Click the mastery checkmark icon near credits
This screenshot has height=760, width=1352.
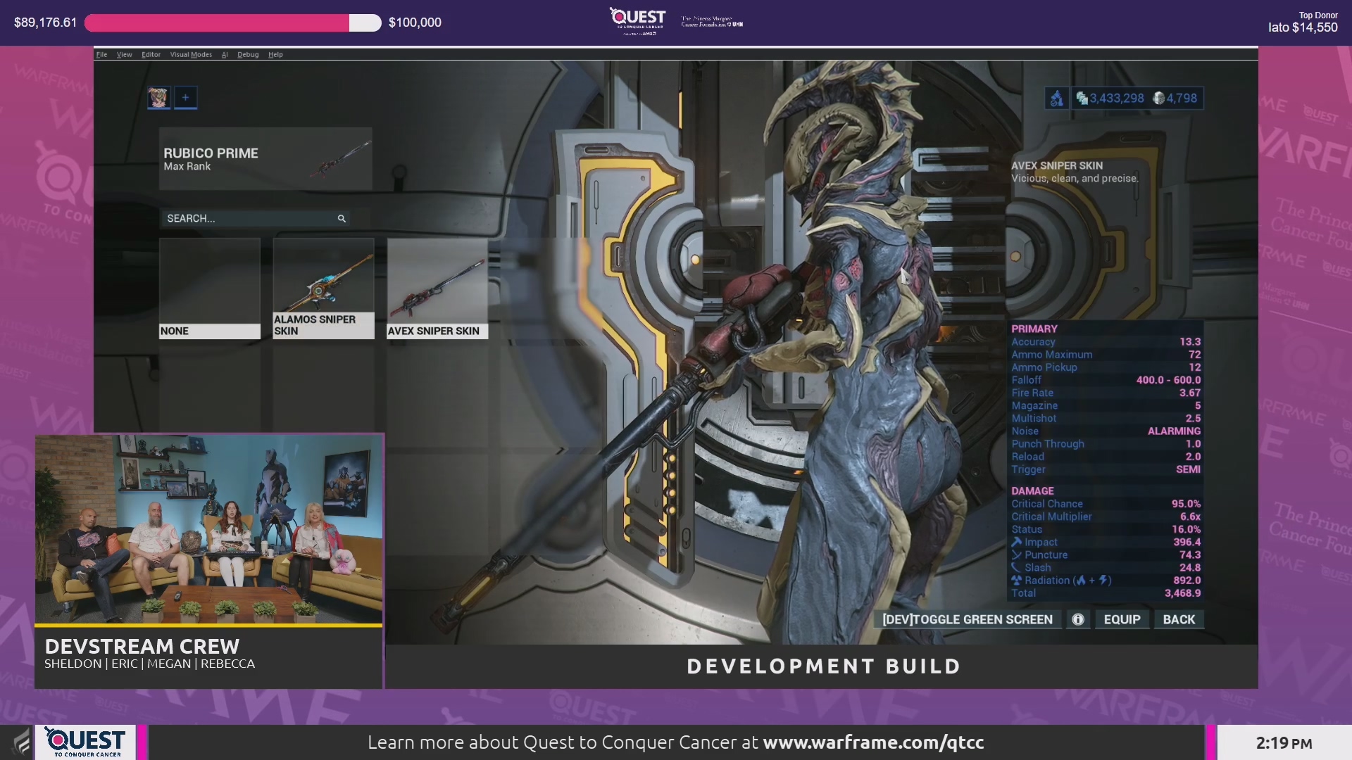pyautogui.click(x=1056, y=99)
